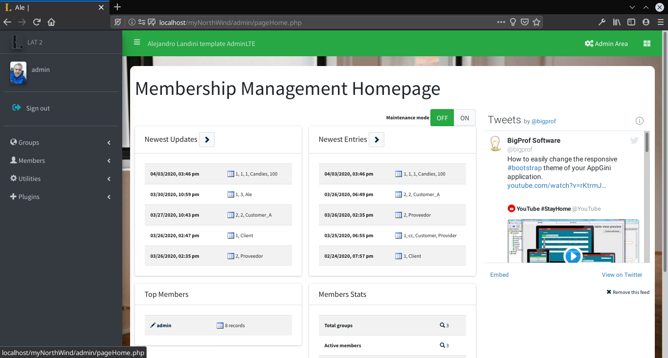
Task: Click the page vertical scrollbar
Action: 665,152
